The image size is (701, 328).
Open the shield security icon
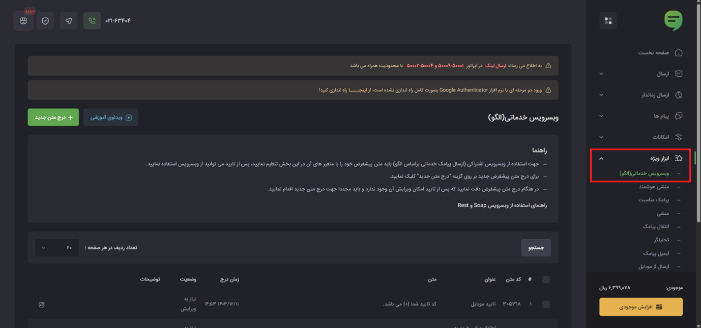[45, 21]
